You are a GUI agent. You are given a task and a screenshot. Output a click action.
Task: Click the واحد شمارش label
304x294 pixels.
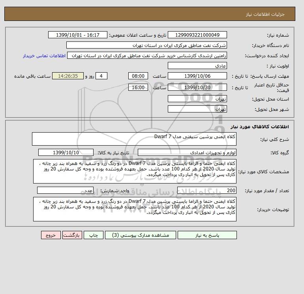(x=114, y=191)
